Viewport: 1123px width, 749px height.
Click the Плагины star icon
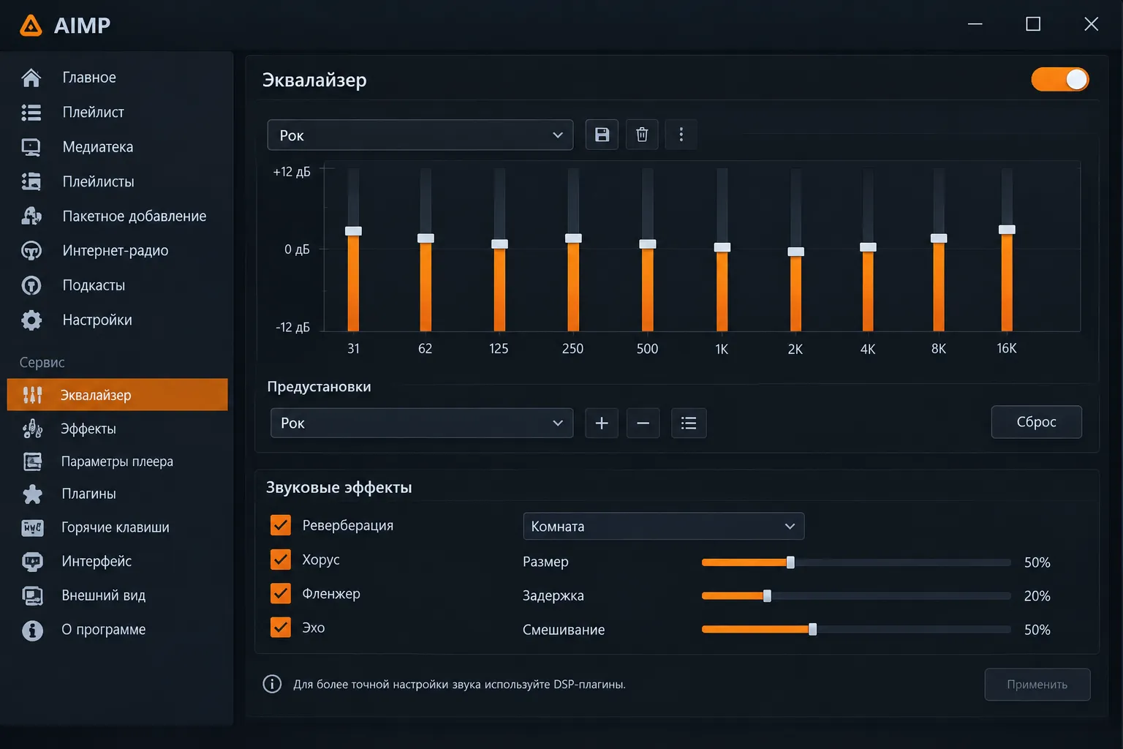pos(32,494)
